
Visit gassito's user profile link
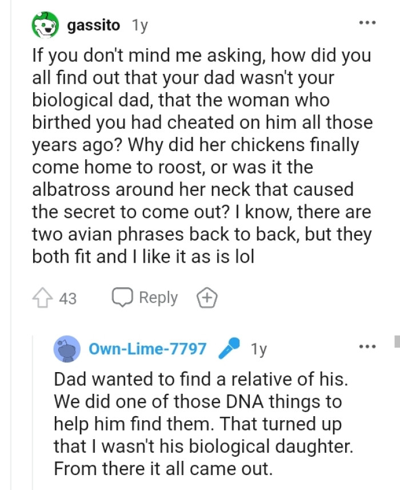point(94,26)
